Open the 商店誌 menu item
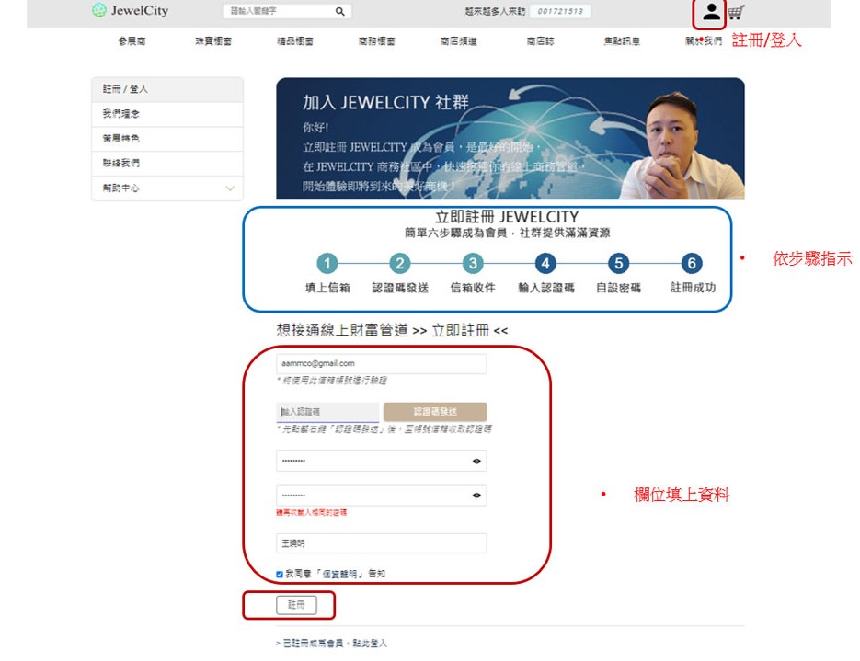Viewport: 860px width, 661px height. pyautogui.click(x=540, y=41)
